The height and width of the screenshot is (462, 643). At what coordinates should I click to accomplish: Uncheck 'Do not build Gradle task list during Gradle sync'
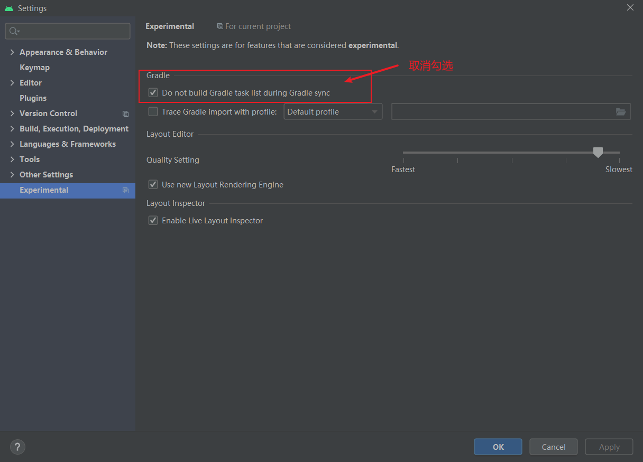click(x=153, y=92)
